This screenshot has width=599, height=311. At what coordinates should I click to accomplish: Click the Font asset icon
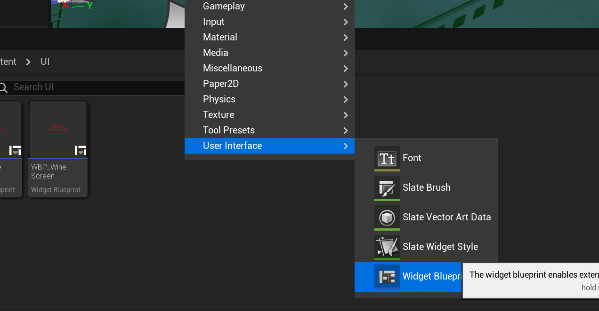click(387, 158)
